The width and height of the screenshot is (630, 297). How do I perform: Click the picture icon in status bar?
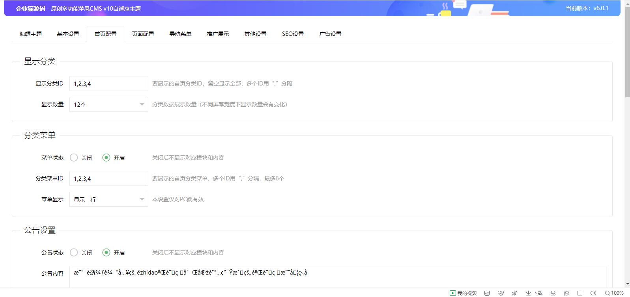tap(487, 293)
